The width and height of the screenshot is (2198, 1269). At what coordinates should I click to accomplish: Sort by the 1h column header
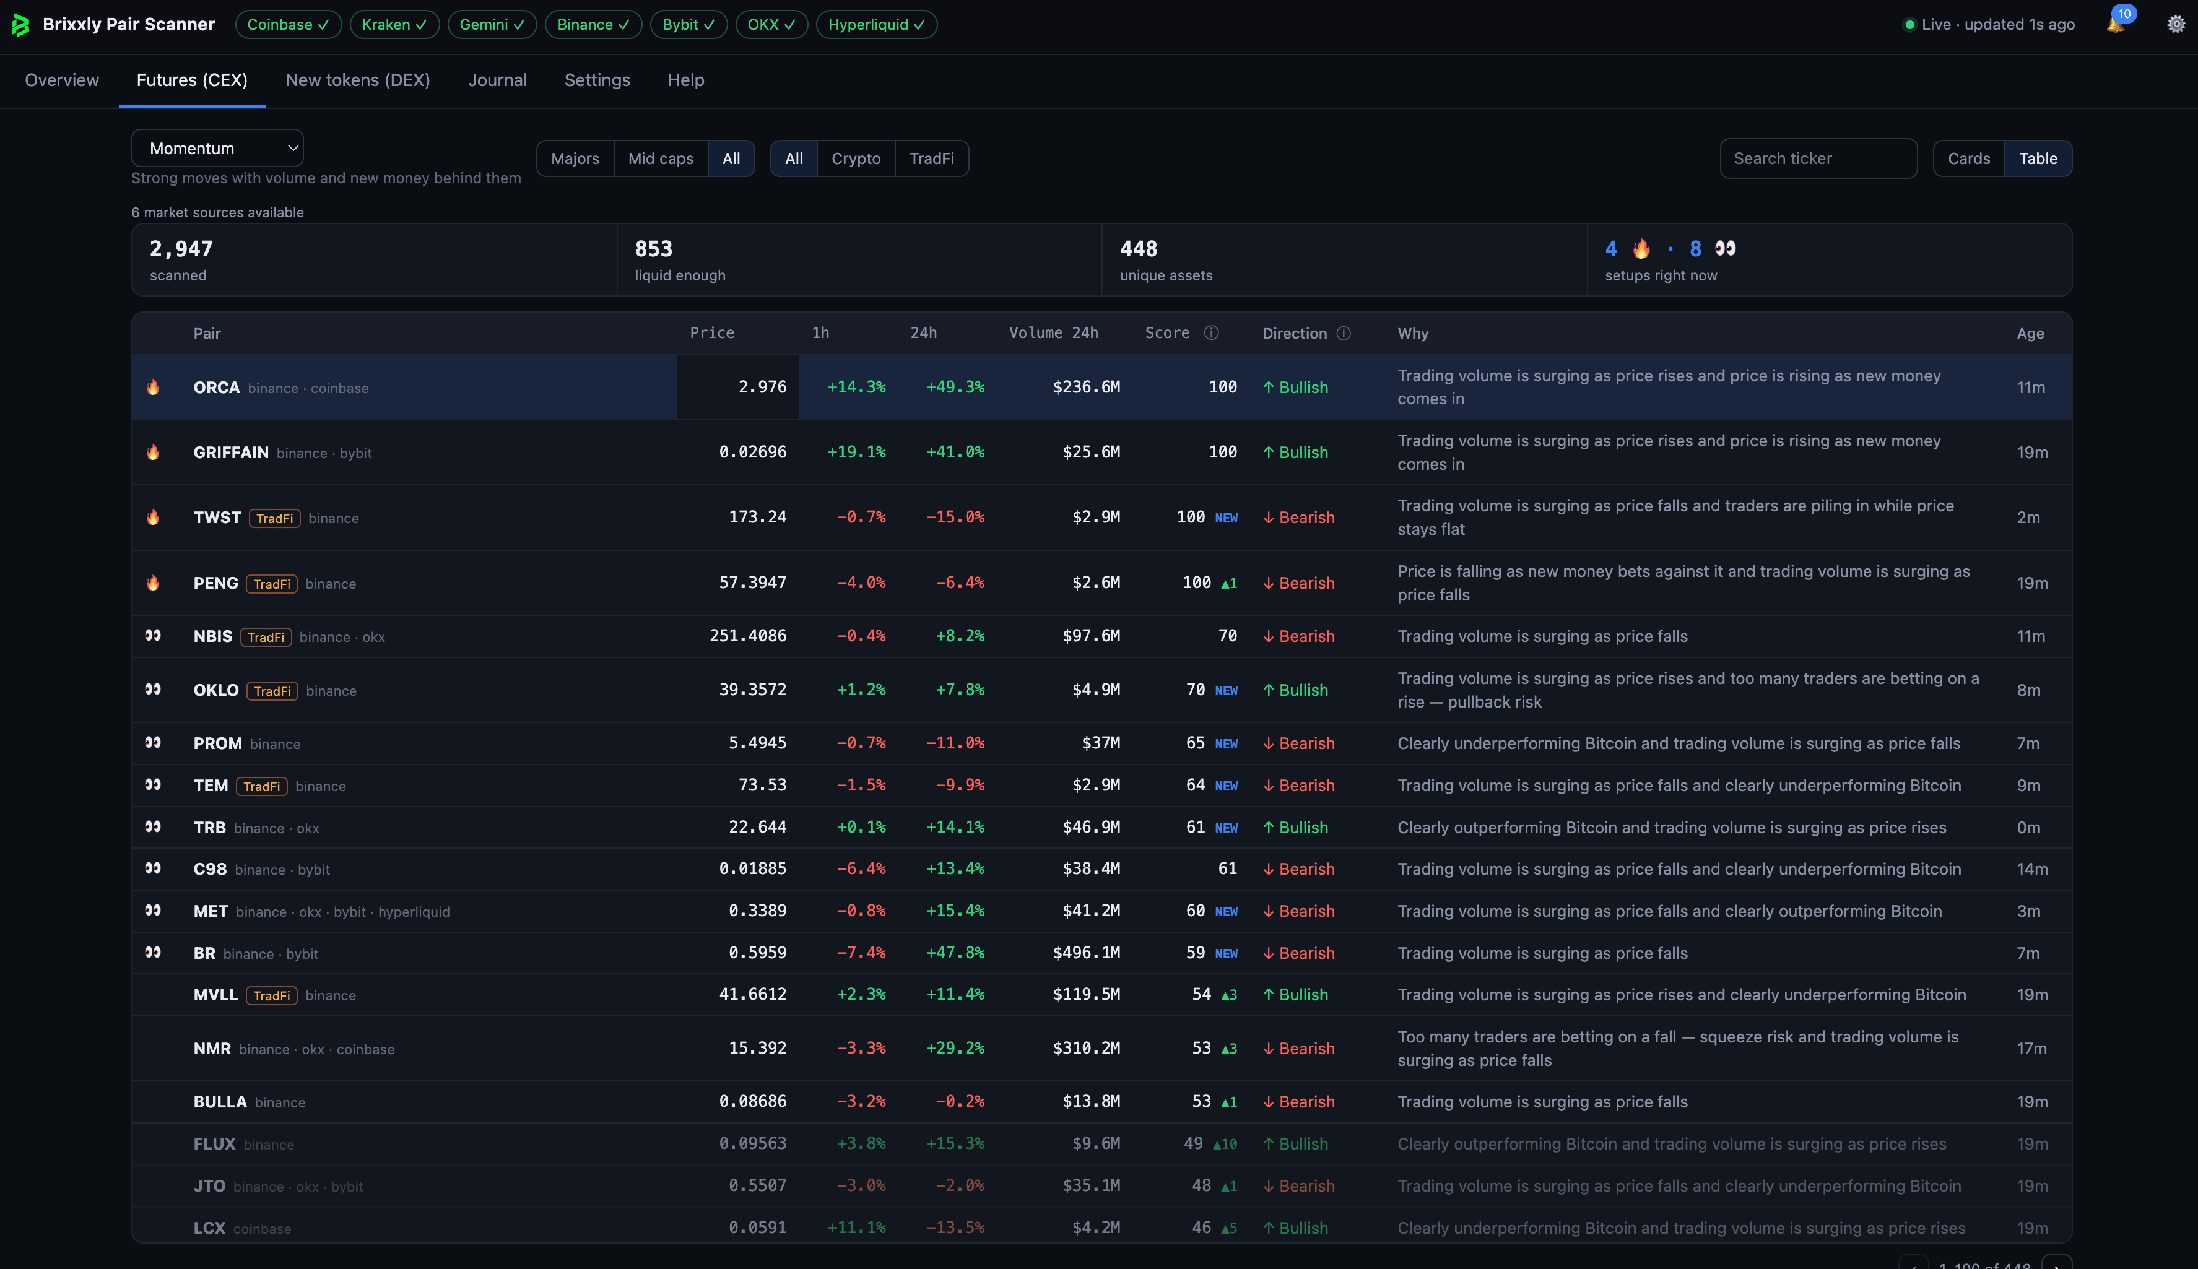click(x=820, y=333)
